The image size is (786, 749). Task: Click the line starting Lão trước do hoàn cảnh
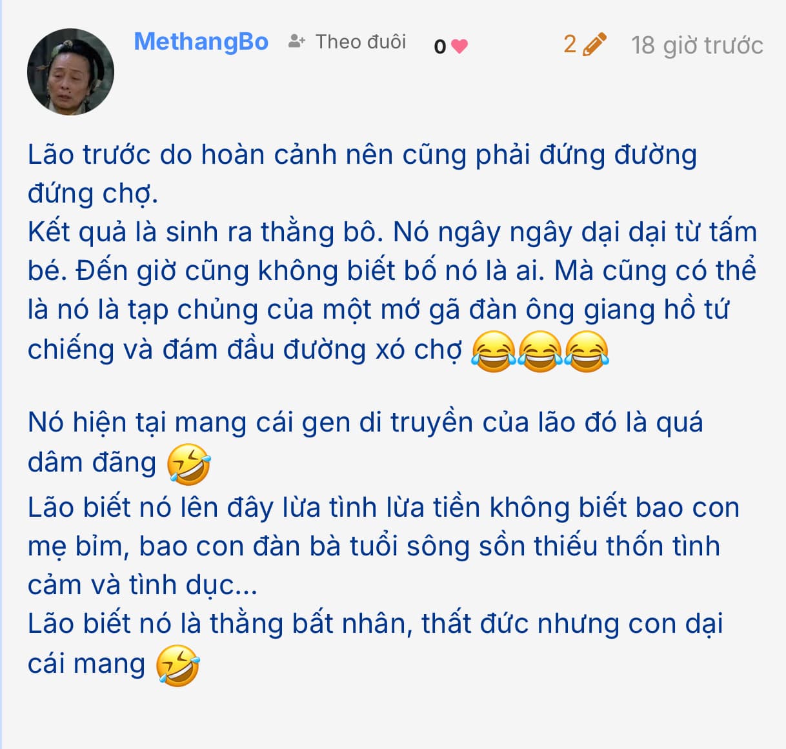pos(362,155)
